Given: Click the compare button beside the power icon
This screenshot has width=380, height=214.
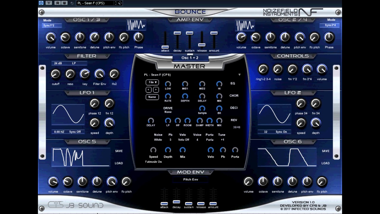Looking at the screenshot, I should [49, 3].
